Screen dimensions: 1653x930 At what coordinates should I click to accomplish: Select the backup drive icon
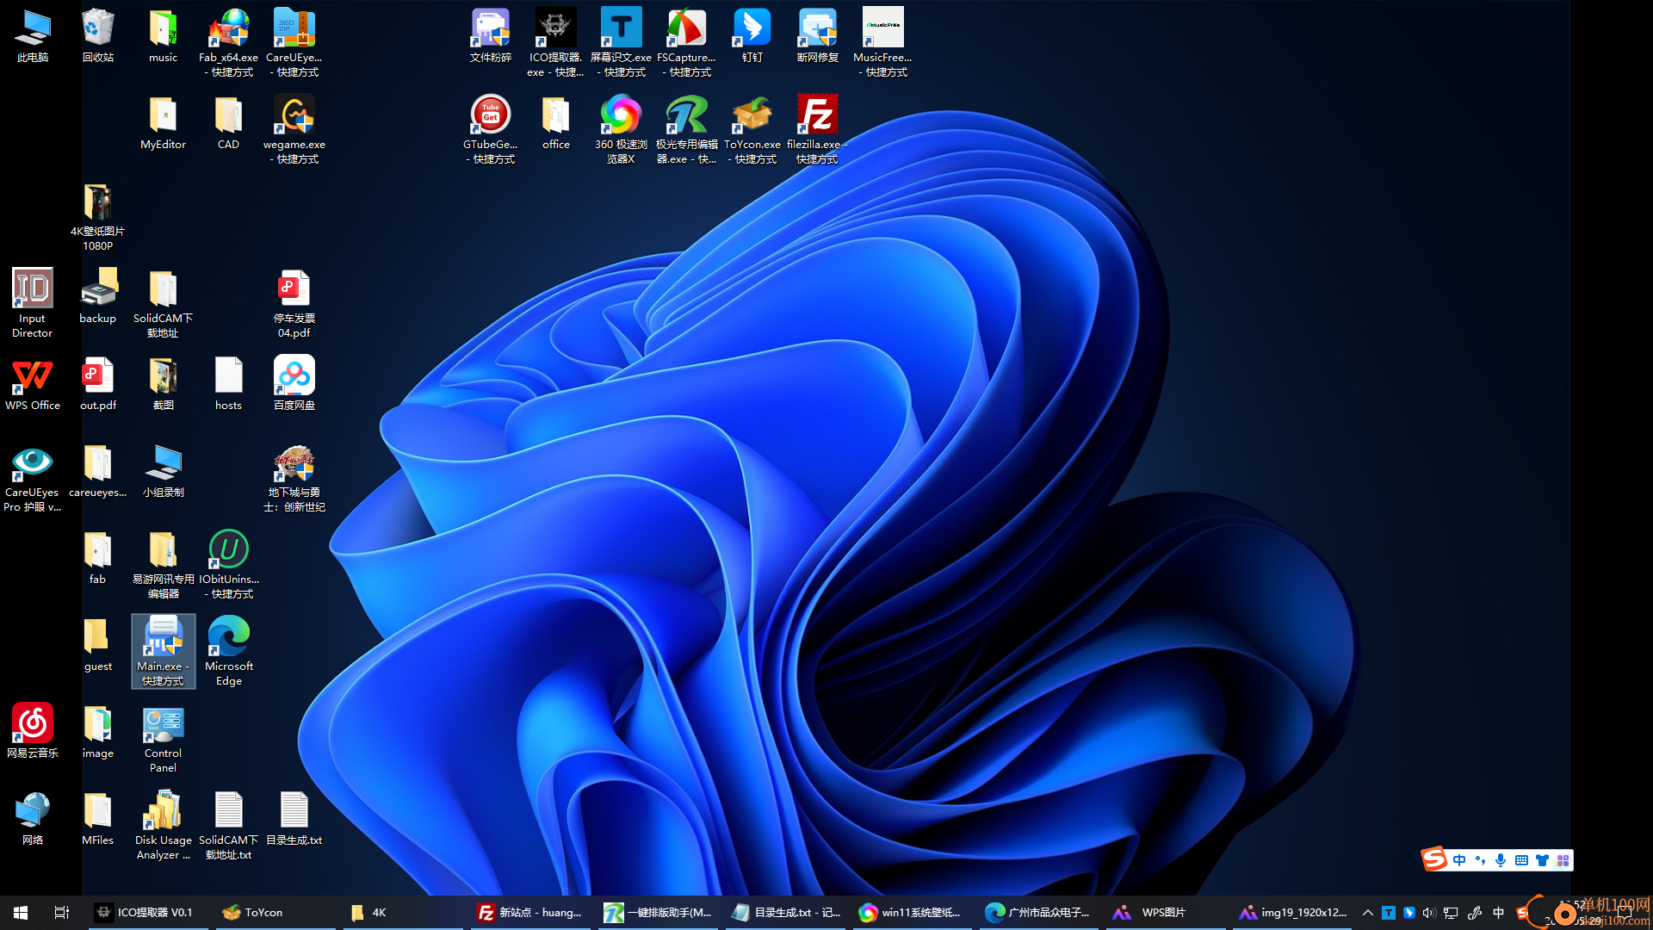coord(98,297)
